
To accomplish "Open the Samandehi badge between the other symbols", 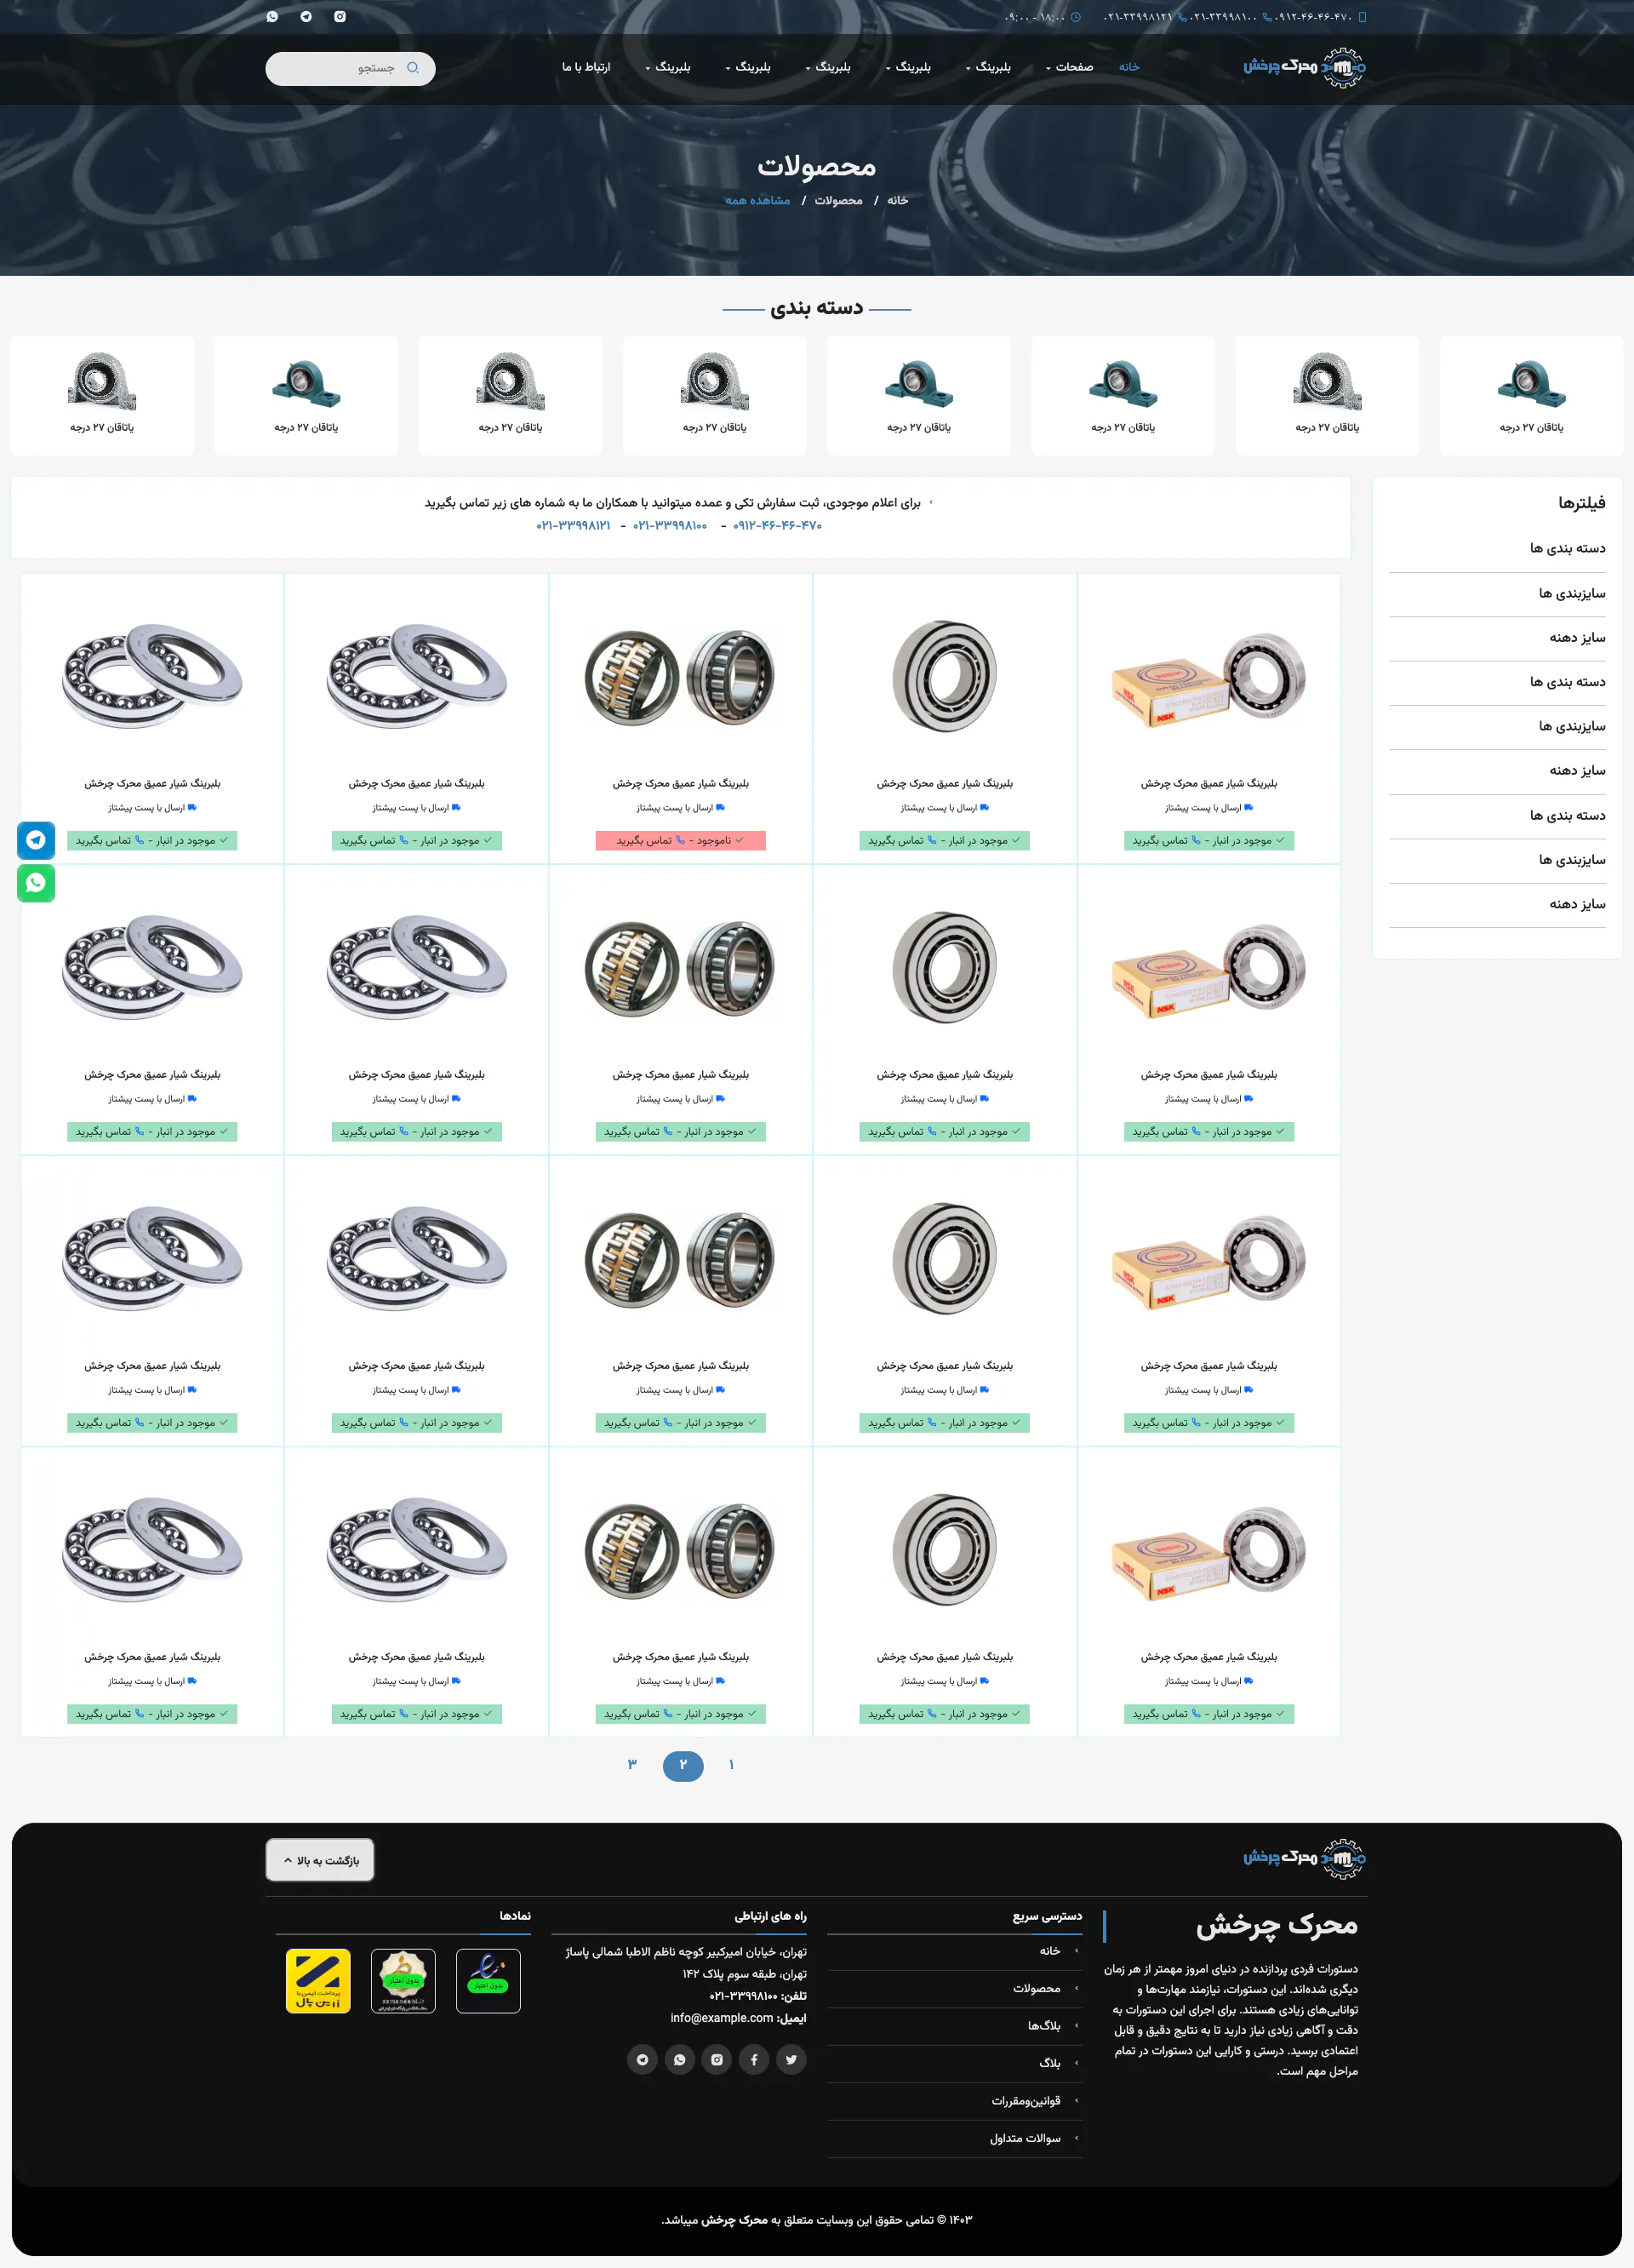I will click(x=403, y=1980).
